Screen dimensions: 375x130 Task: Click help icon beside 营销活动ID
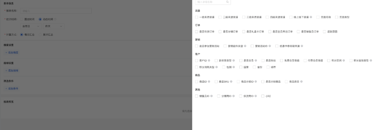270,46
